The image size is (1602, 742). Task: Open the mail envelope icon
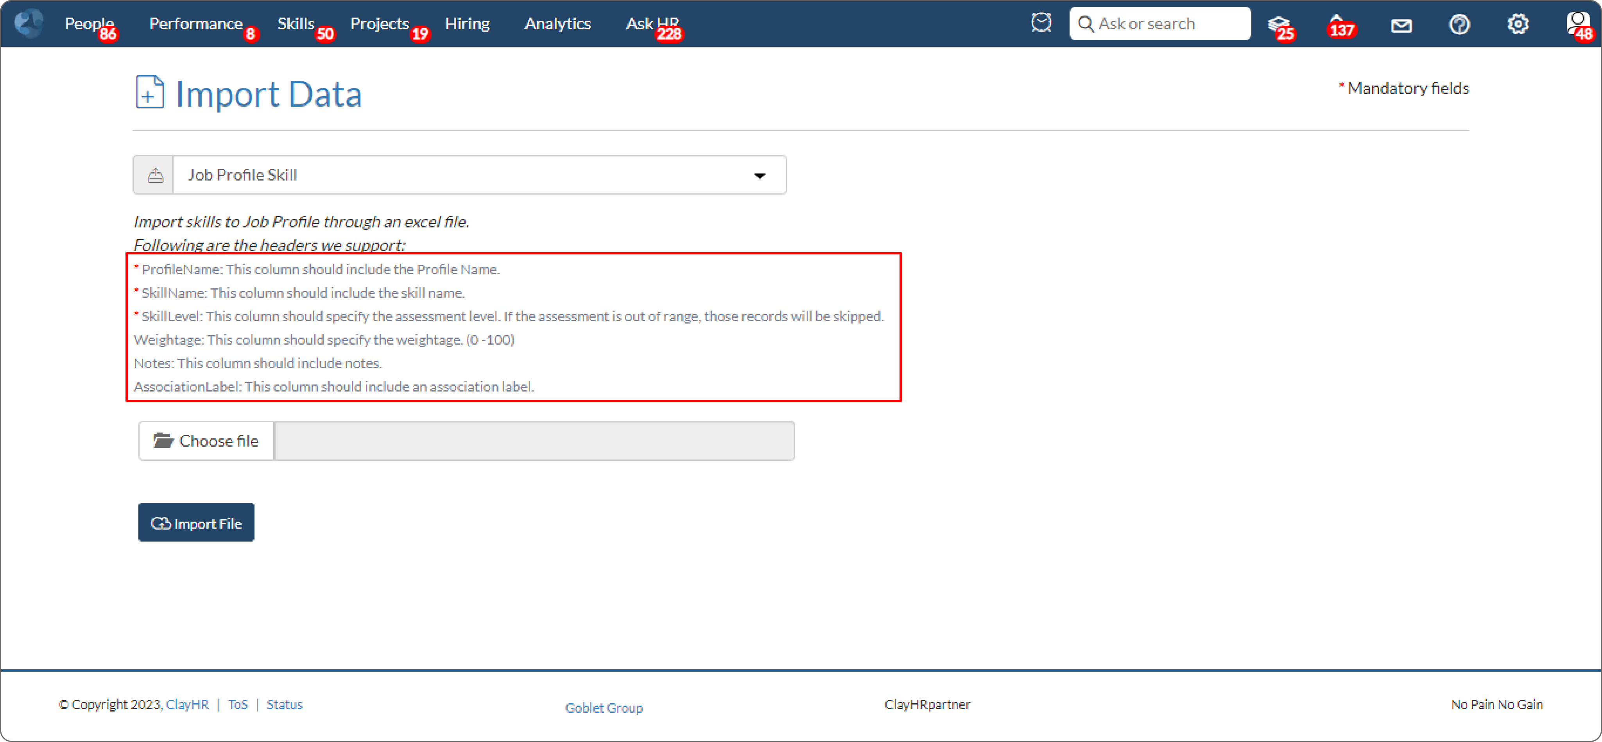(1401, 25)
